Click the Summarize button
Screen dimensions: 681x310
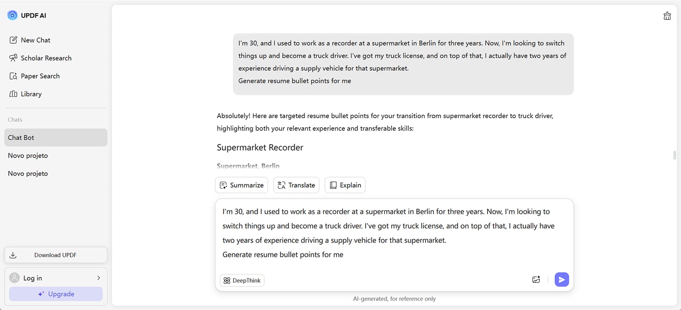click(241, 185)
